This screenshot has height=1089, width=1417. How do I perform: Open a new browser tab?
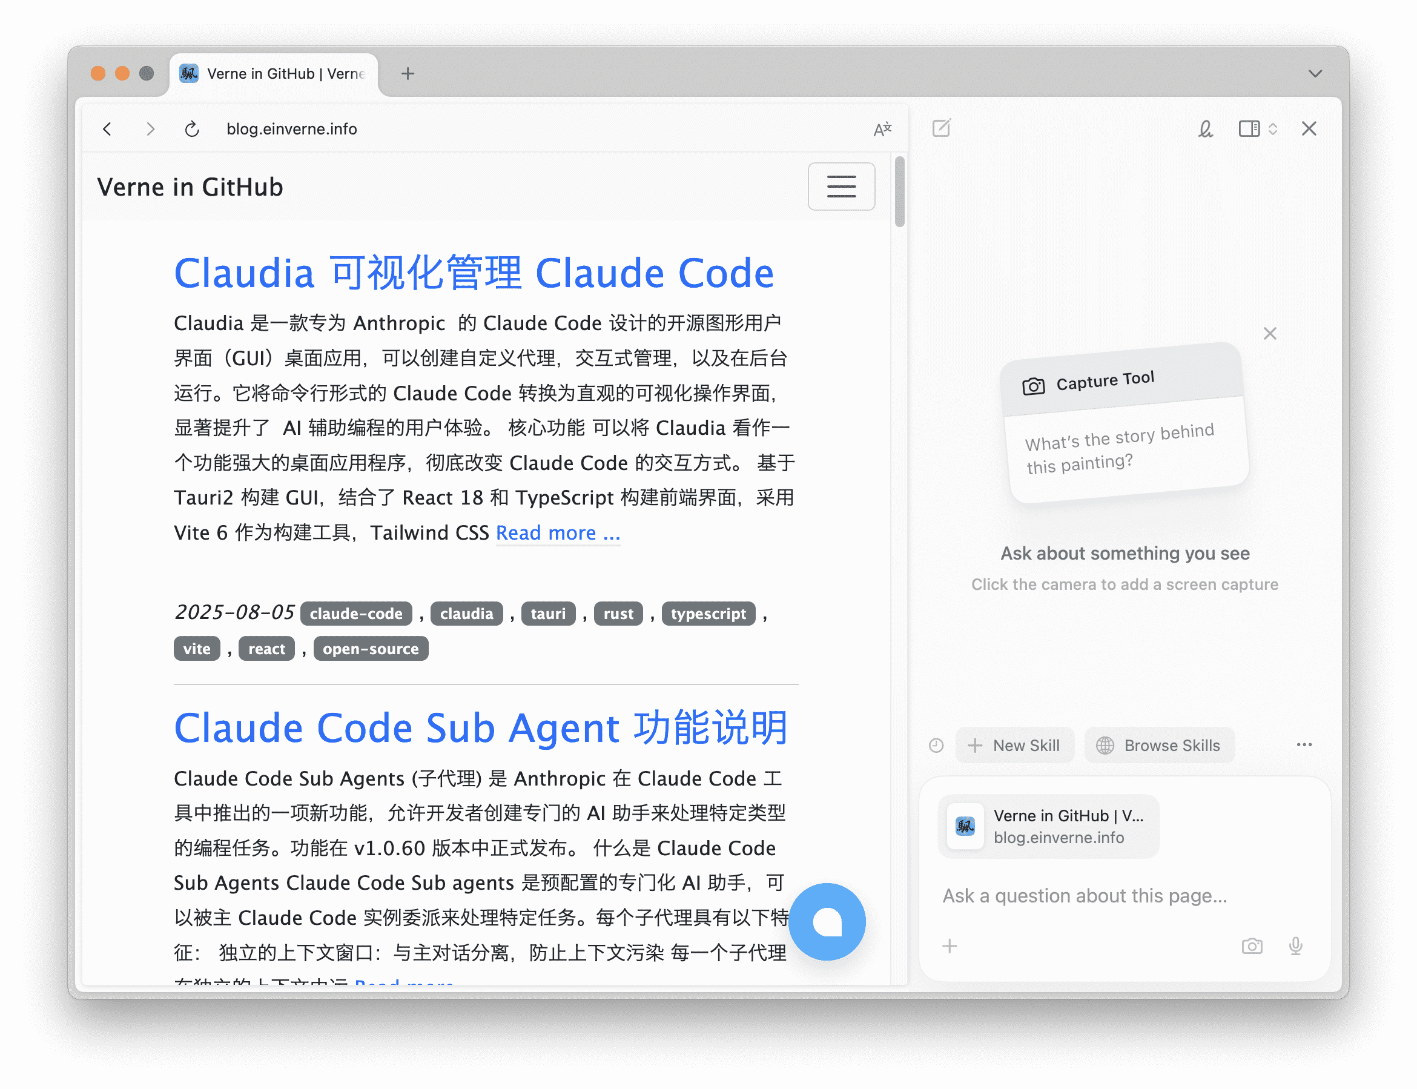[x=408, y=74]
